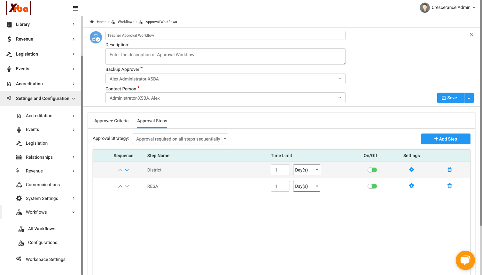Image resolution: width=482 pixels, height=275 pixels.
Task: Click the RESA time limit number field
Action: [280, 186]
